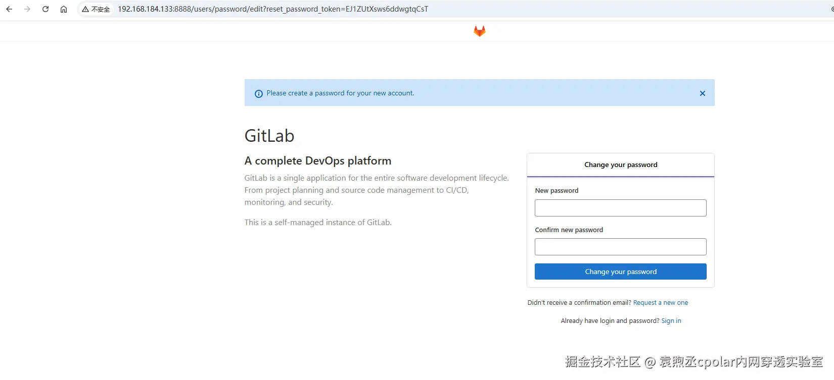Click the 'A complete DevOps platform' heading
834x380 pixels.
point(318,161)
